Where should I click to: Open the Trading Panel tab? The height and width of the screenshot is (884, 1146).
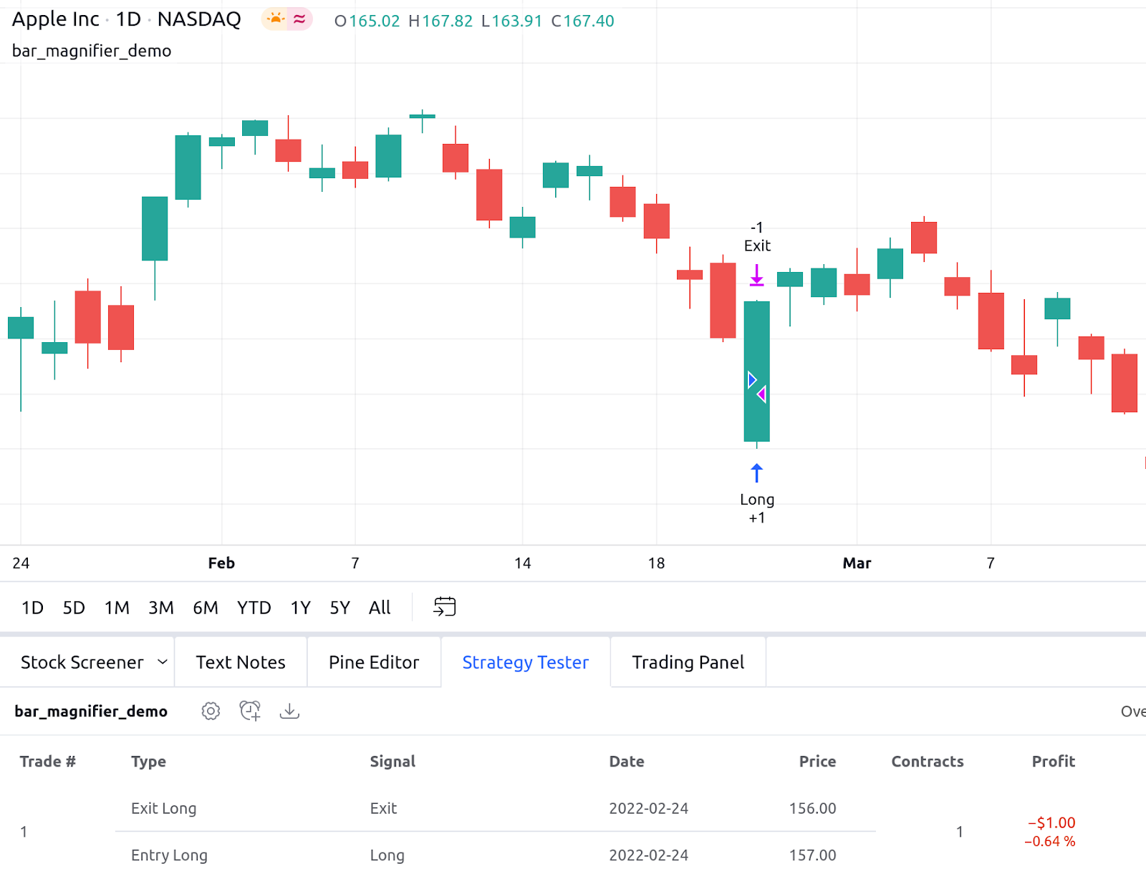[x=688, y=662]
